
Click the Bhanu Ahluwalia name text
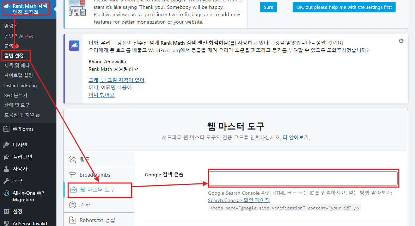[x=107, y=62]
